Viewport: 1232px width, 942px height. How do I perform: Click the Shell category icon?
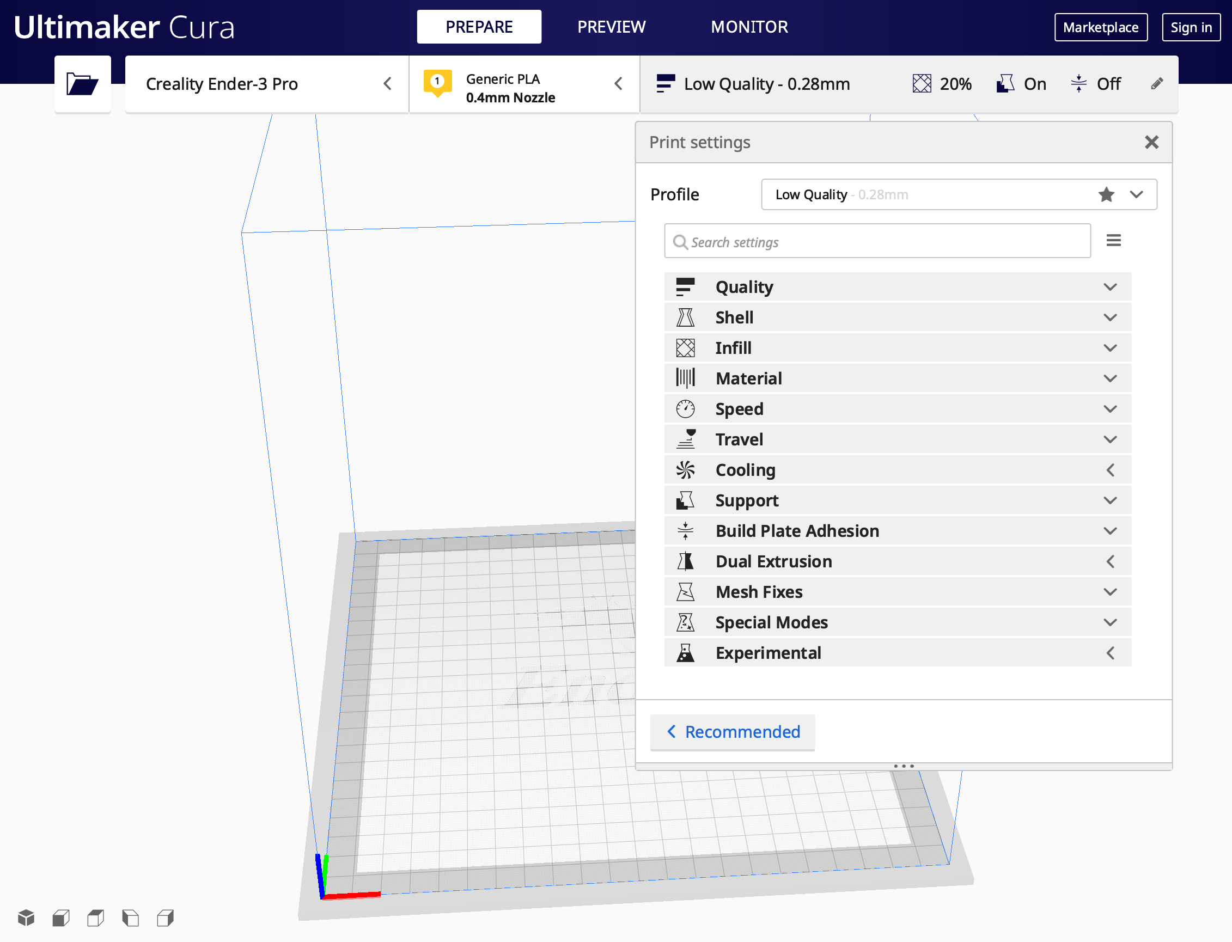(x=685, y=317)
